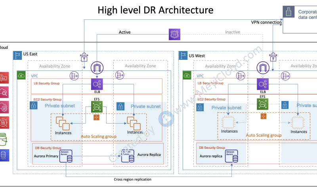Select the left 'Private subnet' label in US West
This screenshot has height=190, width=317.
226,108
